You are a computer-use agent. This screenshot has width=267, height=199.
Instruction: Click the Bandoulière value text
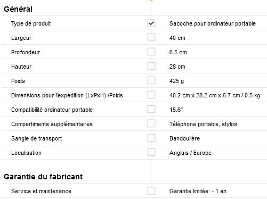pyautogui.click(x=184, y=138)
